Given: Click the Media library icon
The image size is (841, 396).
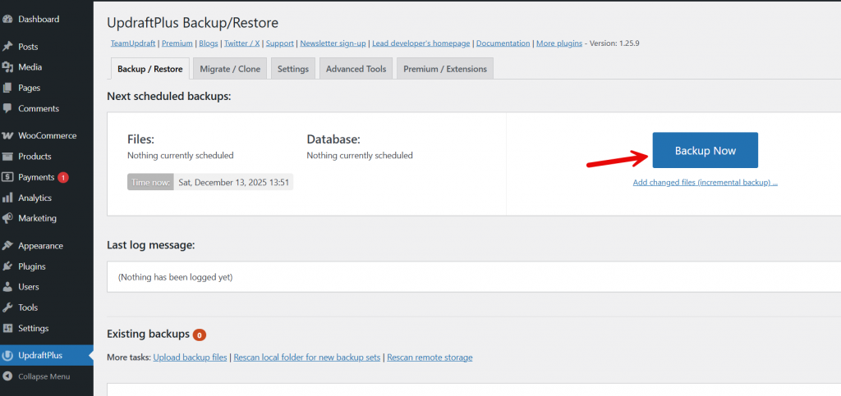Looking at the screenshot, I should tap(7, 67).
